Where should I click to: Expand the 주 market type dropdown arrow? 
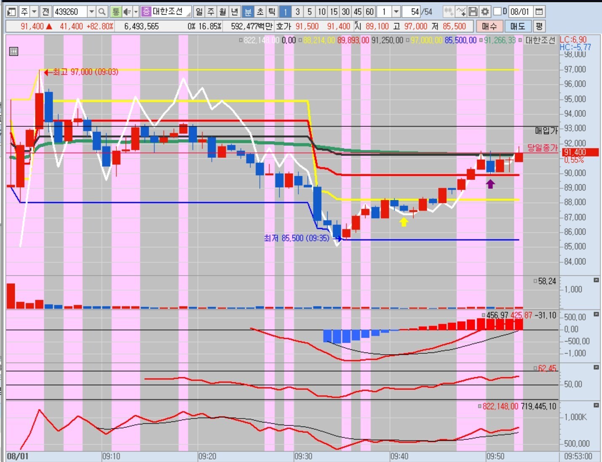pos(35,11)
